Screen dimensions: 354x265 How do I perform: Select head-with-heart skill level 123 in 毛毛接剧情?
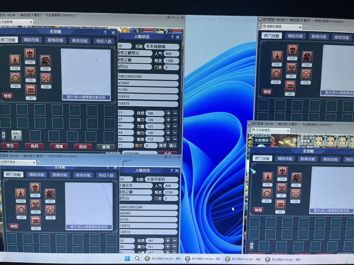click(46, 61)
